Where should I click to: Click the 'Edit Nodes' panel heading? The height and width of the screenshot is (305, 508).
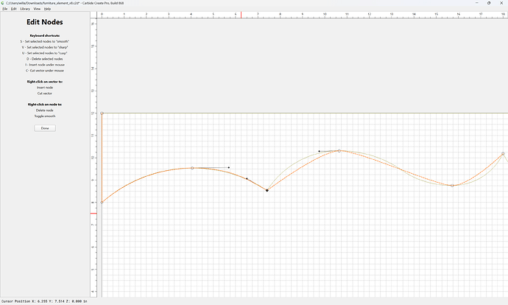click(x=45, y=22)
